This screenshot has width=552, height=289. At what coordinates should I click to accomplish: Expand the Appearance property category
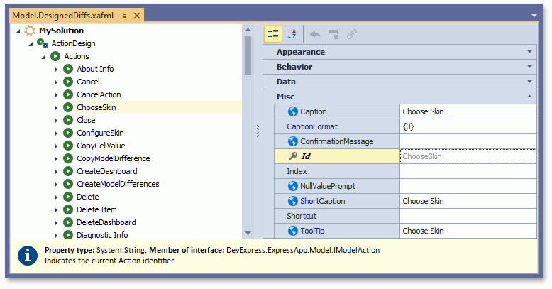coord(529,52)
